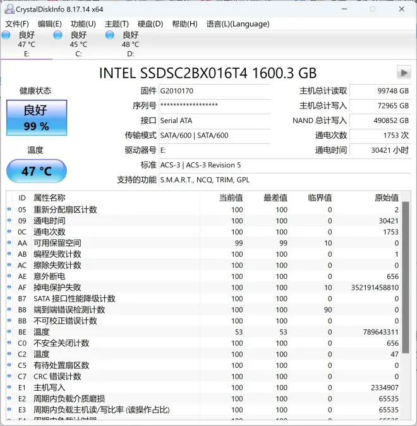Click the next disk arrow button

click(404, 73)
